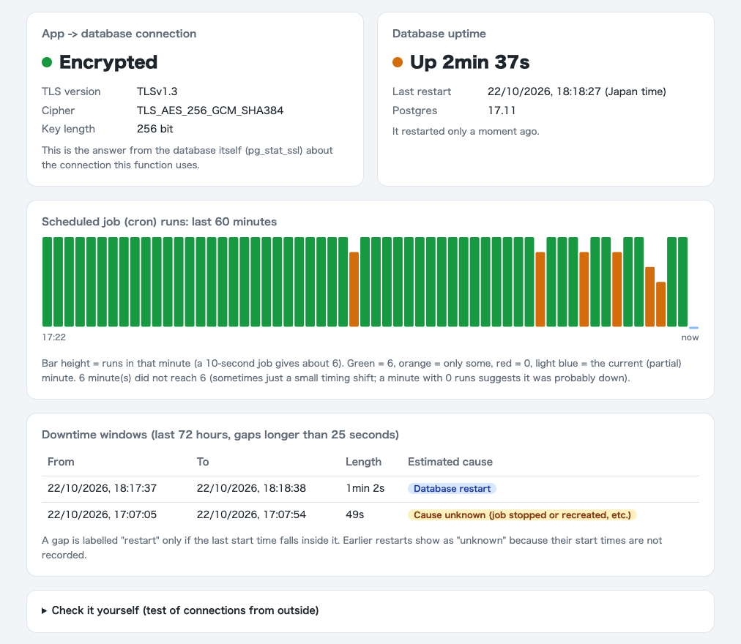Select the "Database restart" cause badge
Screen dimensions: 741x644
pyautogui.click(x=452, y=489)
